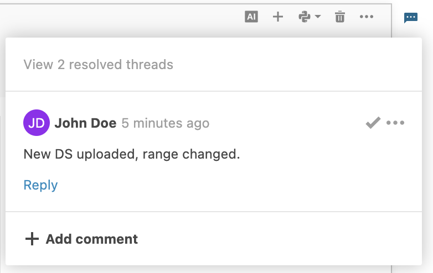Click the purple JD avatar
This screenshot has width=433, height=273.
tap(37, 123)
